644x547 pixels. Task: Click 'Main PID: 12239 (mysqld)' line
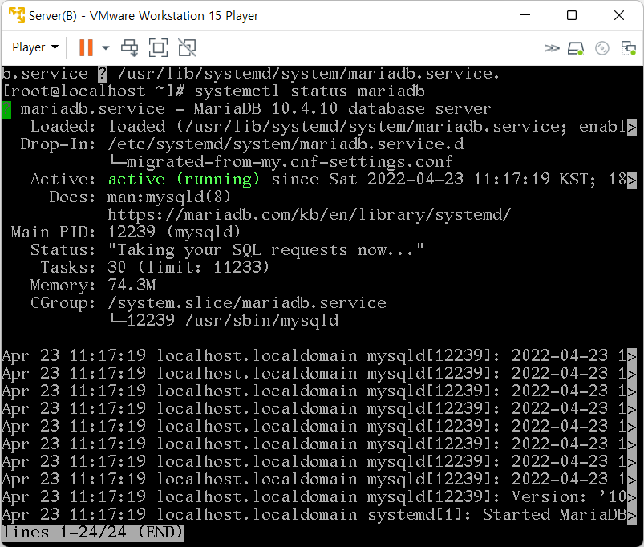126,232
